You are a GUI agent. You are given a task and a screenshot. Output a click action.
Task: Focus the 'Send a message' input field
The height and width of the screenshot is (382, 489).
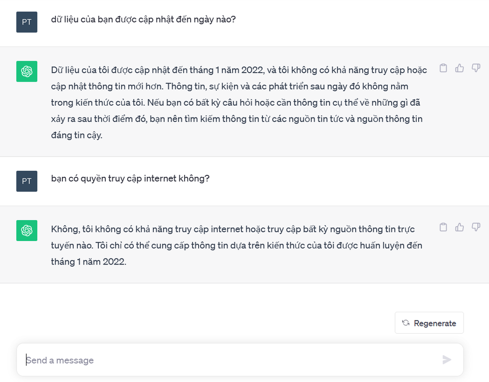(x=230, y=360)
